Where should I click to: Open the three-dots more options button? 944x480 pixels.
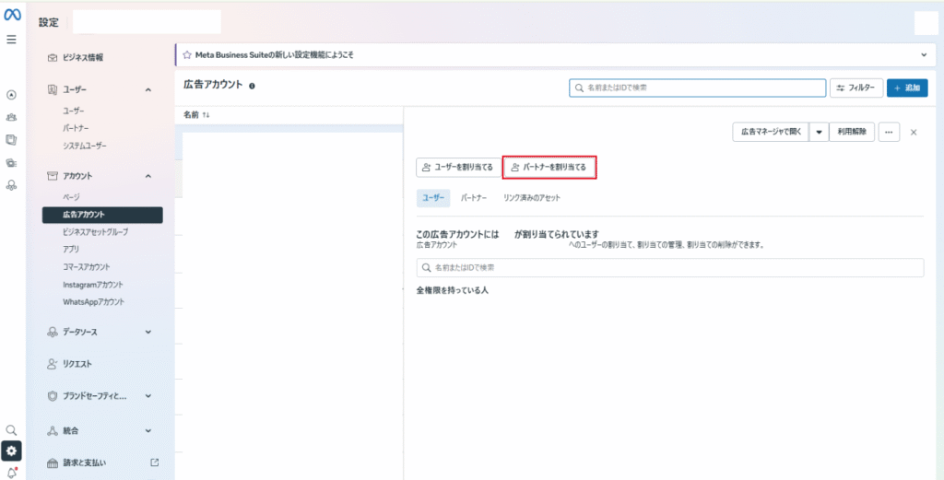click(x=889, y=132)
